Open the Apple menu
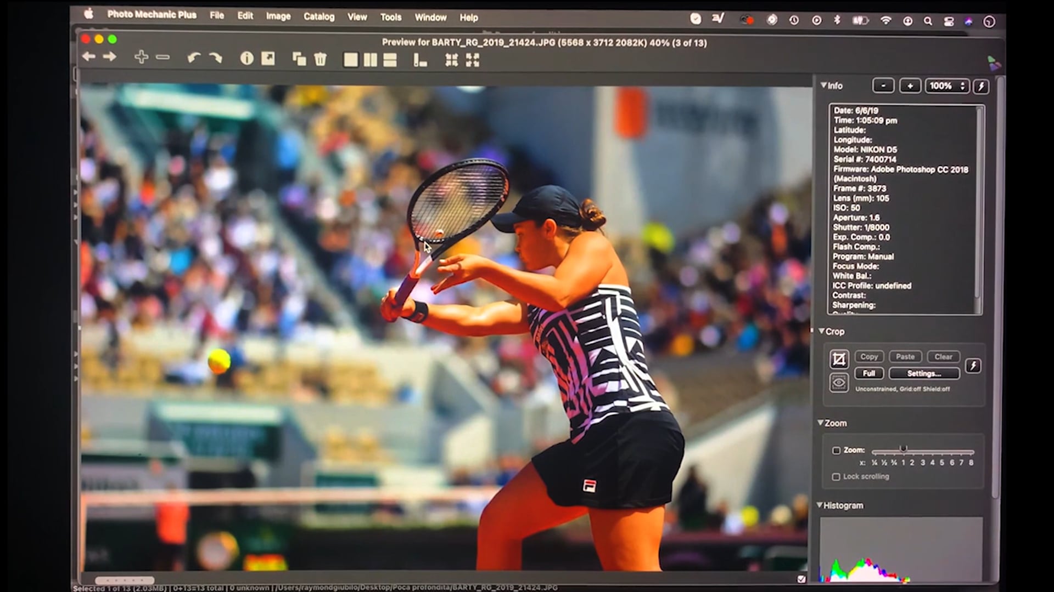The height and width of the screenshot is (592, 1054). point(88,14)
